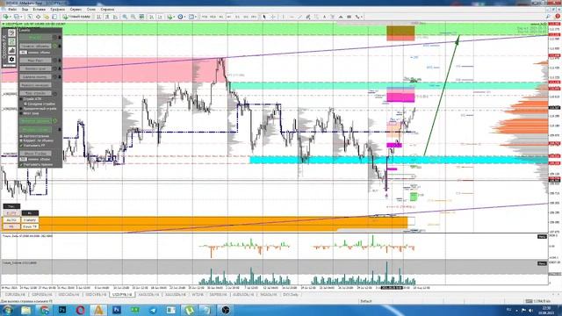Select the line chart type icon
This screenshot has height=316, width=562.
click(x=115, y=17)
